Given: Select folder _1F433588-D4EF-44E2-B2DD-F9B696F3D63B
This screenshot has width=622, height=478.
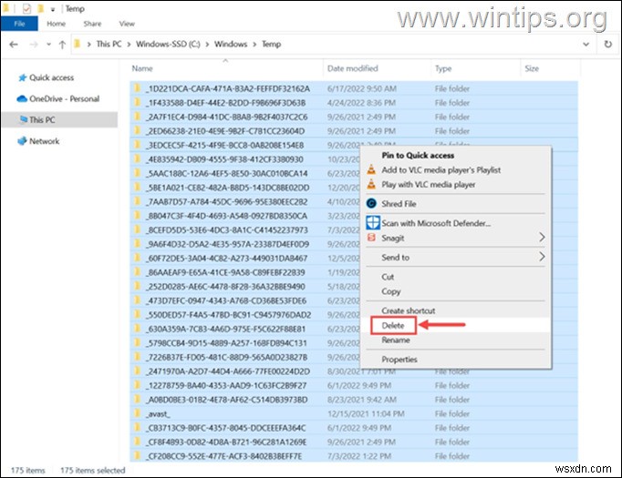Looking at the screenshot, I should click(x=354, y=103).
